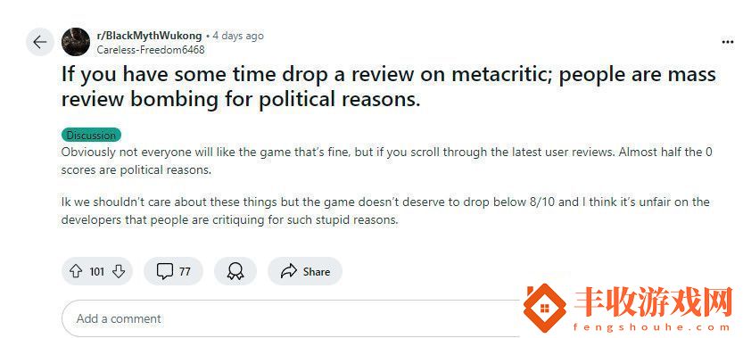Click the post title about metacritic reviews
743x338 pixels.
click(x=389, y=87)
